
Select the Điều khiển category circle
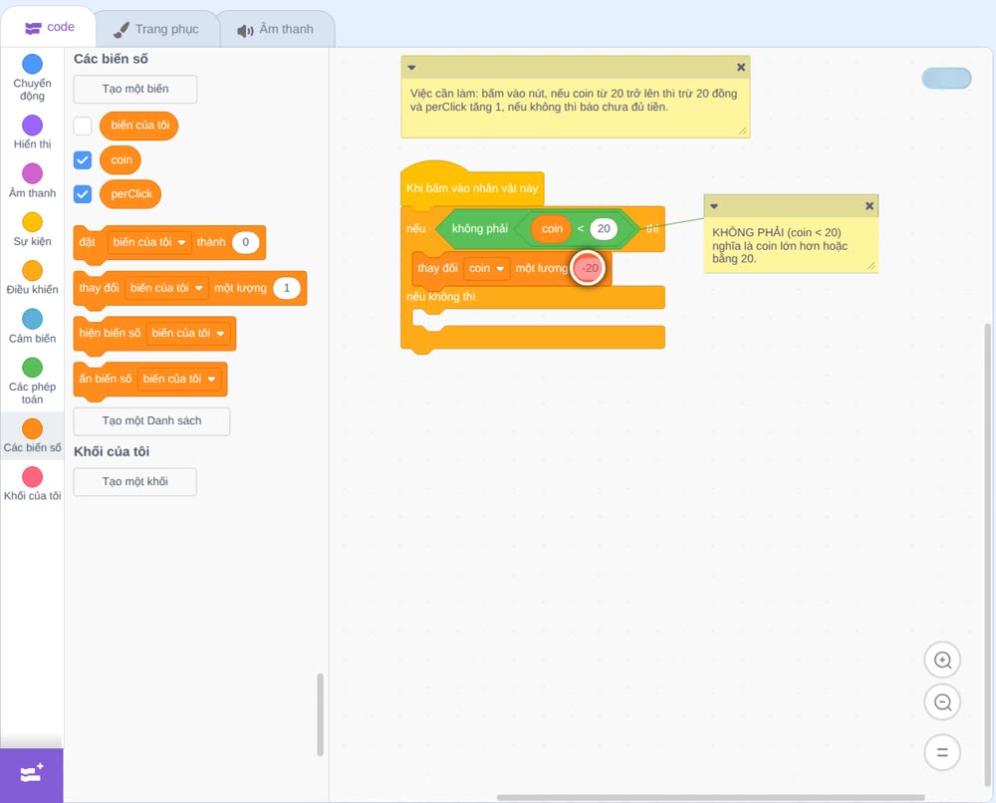coord(33,271)
